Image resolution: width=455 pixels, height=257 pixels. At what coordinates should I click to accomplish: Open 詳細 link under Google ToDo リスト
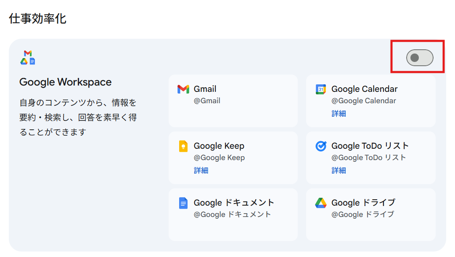[x=339, y=170]
